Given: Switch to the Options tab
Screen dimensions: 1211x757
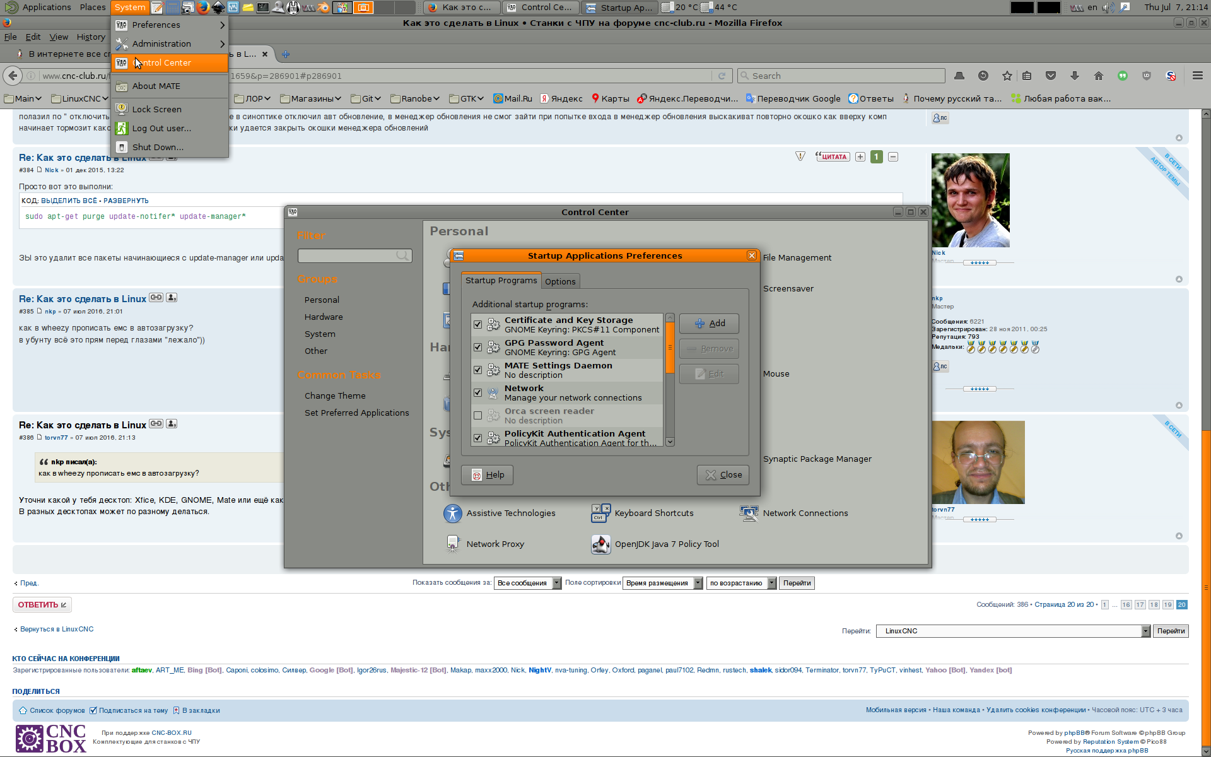Looking at the screenshot, I should pyautogui.click(x=559, y=282).
